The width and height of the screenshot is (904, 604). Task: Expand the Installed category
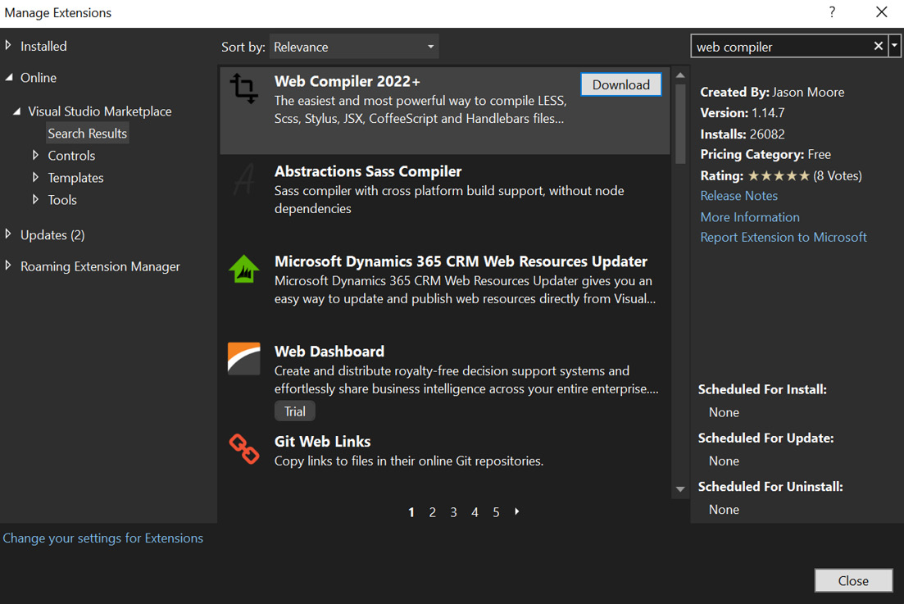click(x=9, y=45)
